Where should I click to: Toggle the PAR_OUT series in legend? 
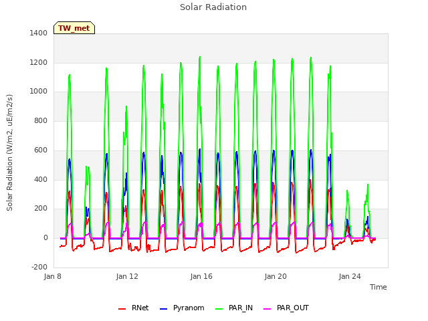pyautogui.click(x=286, y=308)
